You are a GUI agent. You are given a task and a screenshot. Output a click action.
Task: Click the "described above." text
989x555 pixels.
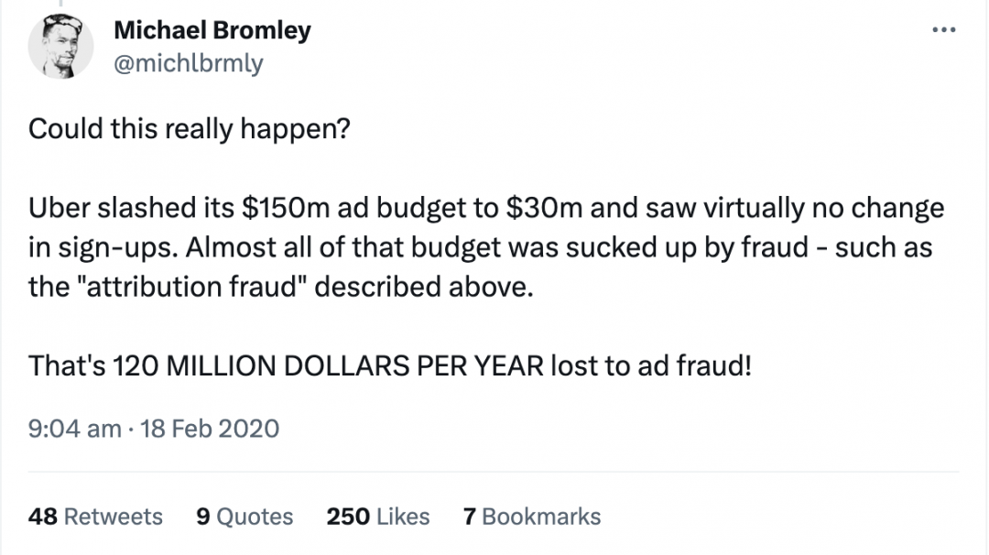424,287
